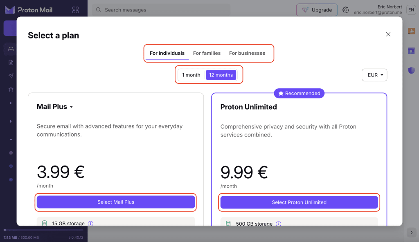Screen dimensions: 419x242
Task: Click the 500 GB storage info icon
Action: 279,224
